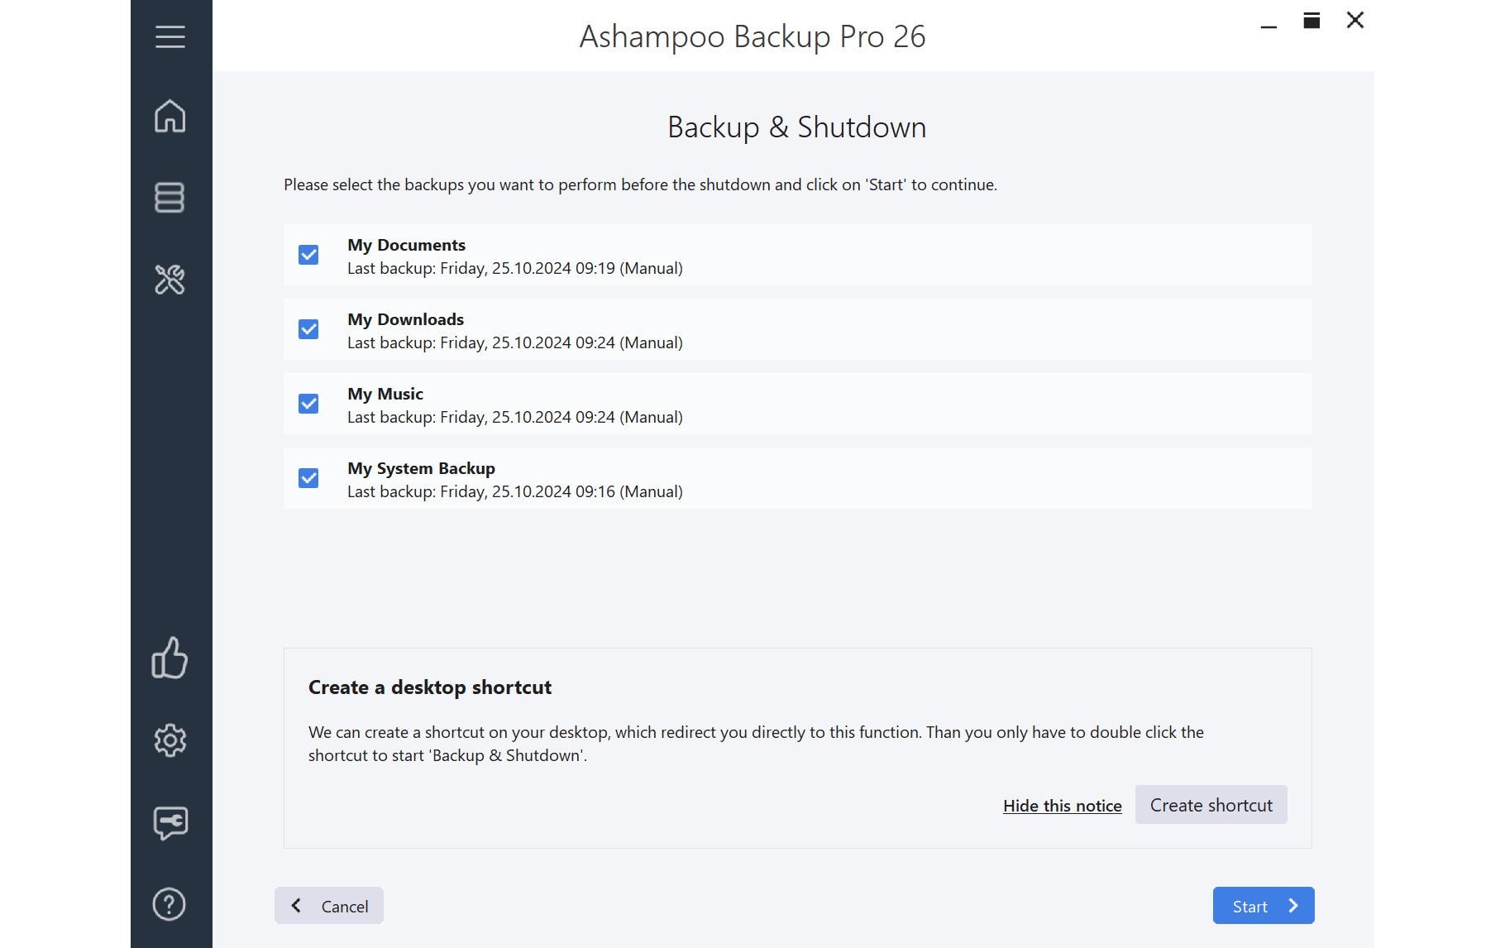The image size is (1505, 948).
Task: Click Start to begin backup and shutdown
Action: click(1263, 906)
